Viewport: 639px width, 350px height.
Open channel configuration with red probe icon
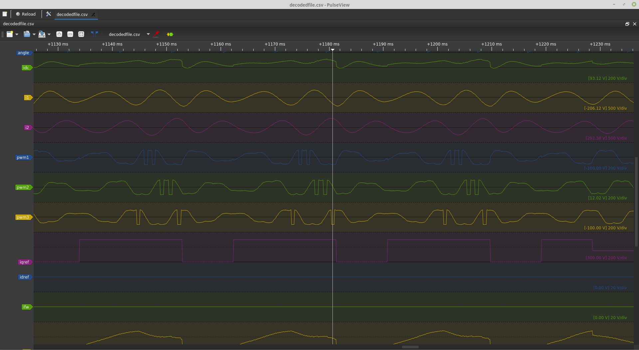(156, 34)
